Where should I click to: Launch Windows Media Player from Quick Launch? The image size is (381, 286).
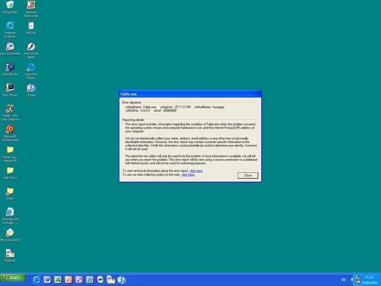pyautogui.click(x=100, y=279)
